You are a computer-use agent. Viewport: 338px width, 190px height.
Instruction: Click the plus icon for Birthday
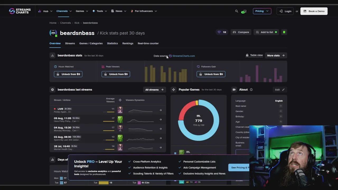(281, 116)
